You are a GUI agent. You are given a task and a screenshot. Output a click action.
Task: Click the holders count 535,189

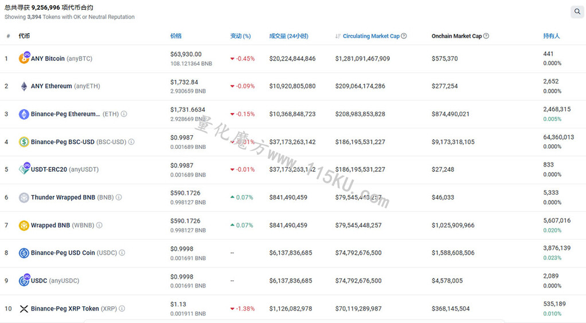point(554,304)
